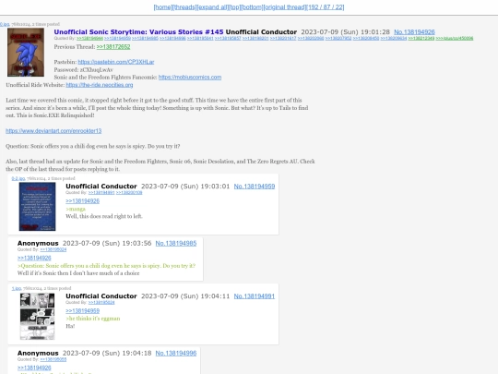Click the [expand all] link

pyautogui.click(x=212, y=7)
